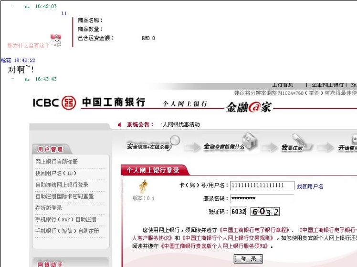Viewport: 357px width, 267px height.
Task: Click the 卡(账)号/用户名 input field
Action: pyautogui.click(x=262, y=185)
